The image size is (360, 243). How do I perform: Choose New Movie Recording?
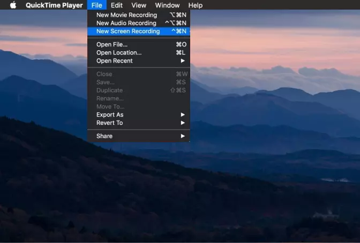139,15
